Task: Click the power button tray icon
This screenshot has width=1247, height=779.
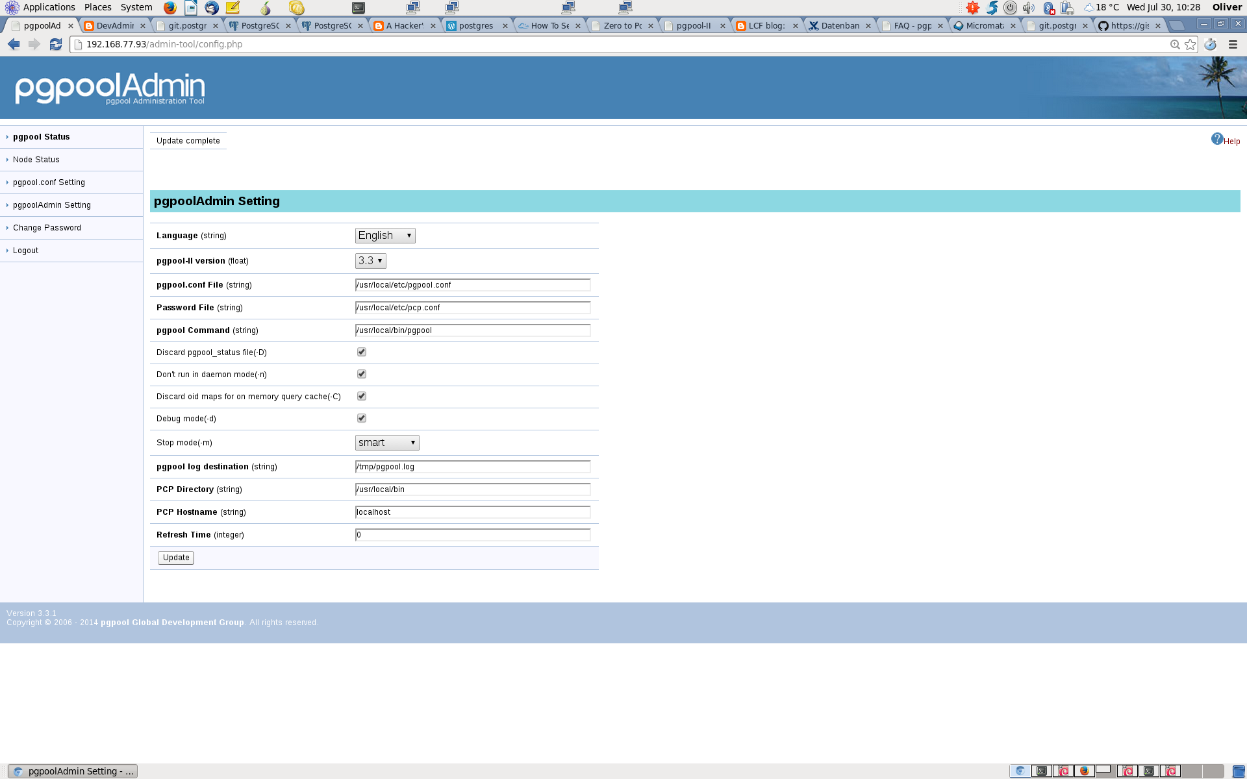Action: click(x=1010, y=8)
